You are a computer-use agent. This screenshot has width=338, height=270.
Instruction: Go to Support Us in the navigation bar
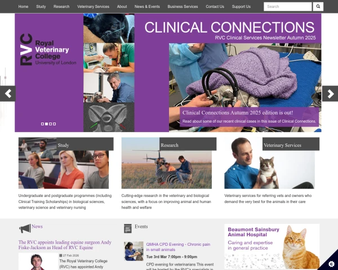[241, 6]
